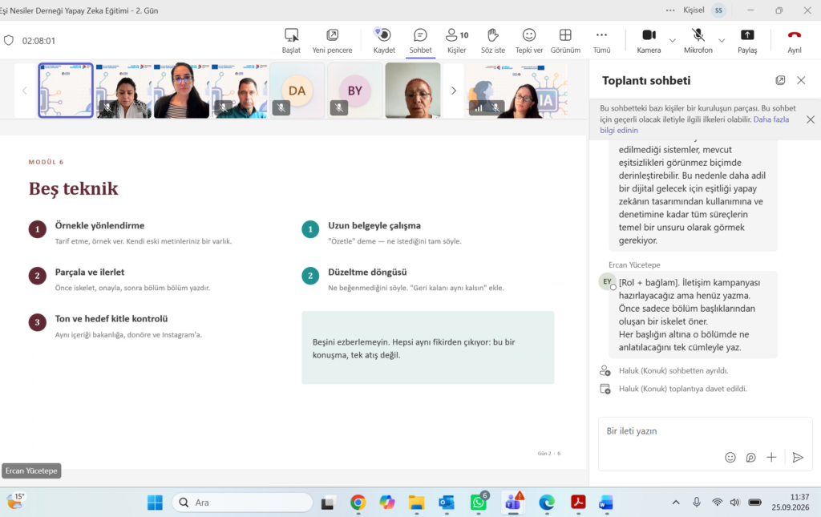Change layout via Görünüm

(565, 41)
